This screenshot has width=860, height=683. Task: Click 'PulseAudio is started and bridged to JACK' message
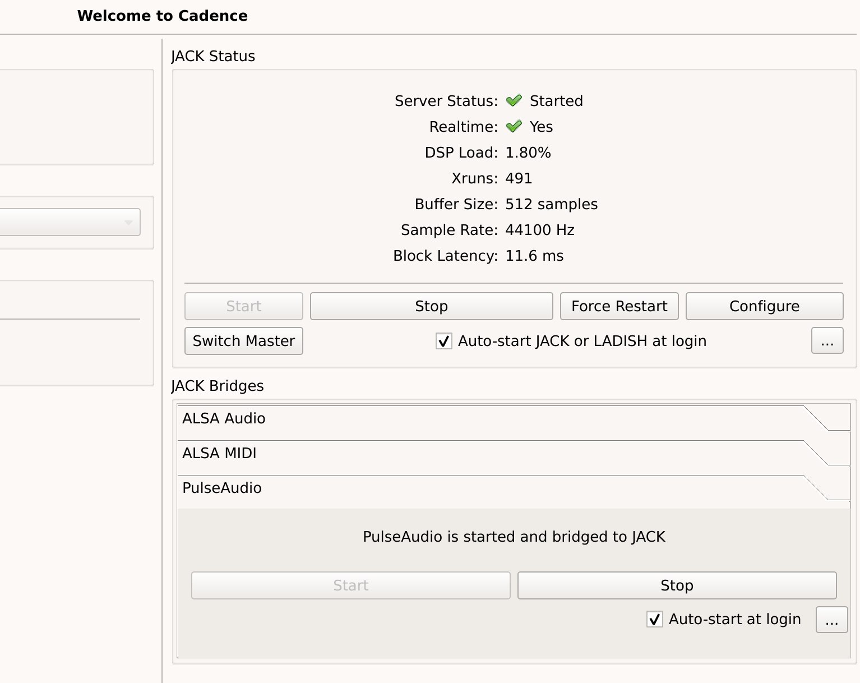click(514, 537)
